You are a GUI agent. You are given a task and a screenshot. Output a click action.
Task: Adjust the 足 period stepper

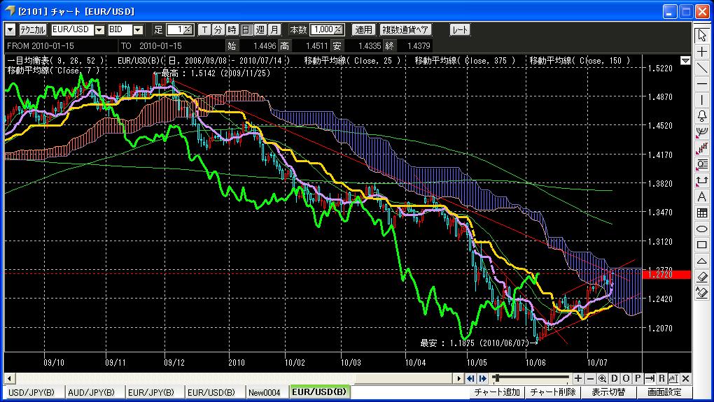point(188,30)
